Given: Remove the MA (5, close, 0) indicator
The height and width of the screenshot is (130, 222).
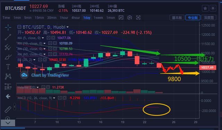Looking at the screenshot, I should pyautogui.click(x=53, y=38).
